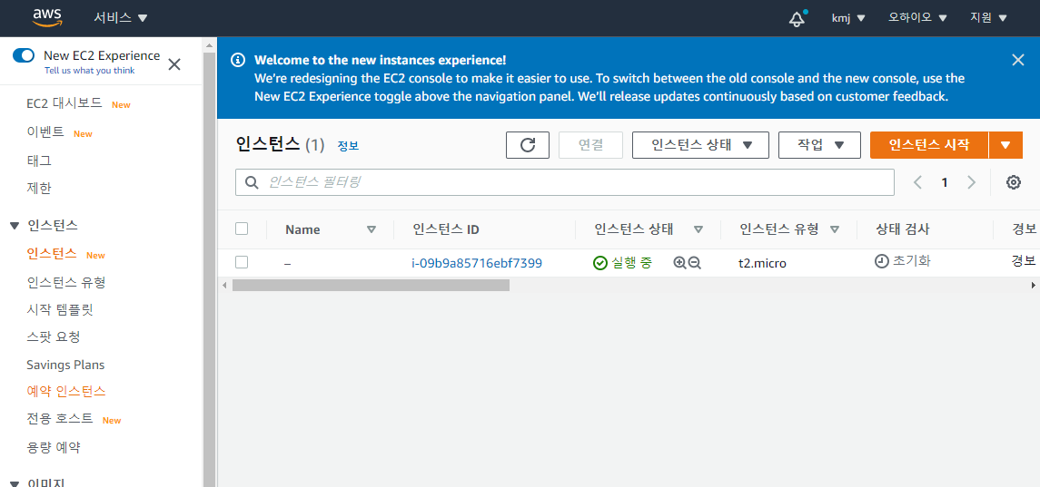1040x487 pixels.
Task: Click the t2.micro instance type cell
Action: pos(762,263)
